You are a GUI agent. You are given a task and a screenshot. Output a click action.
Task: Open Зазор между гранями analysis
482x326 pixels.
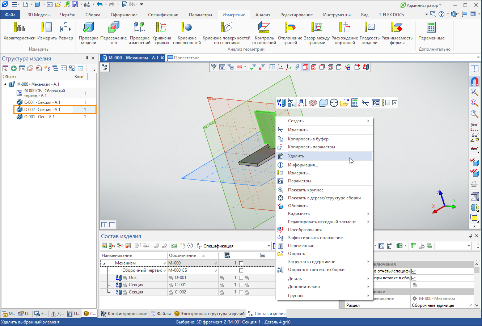(x=317, y=33)
